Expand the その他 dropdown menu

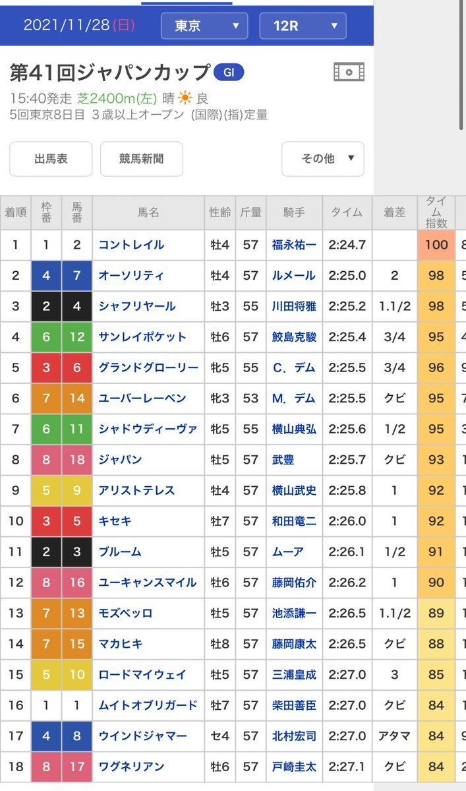(x=322, y=159)
